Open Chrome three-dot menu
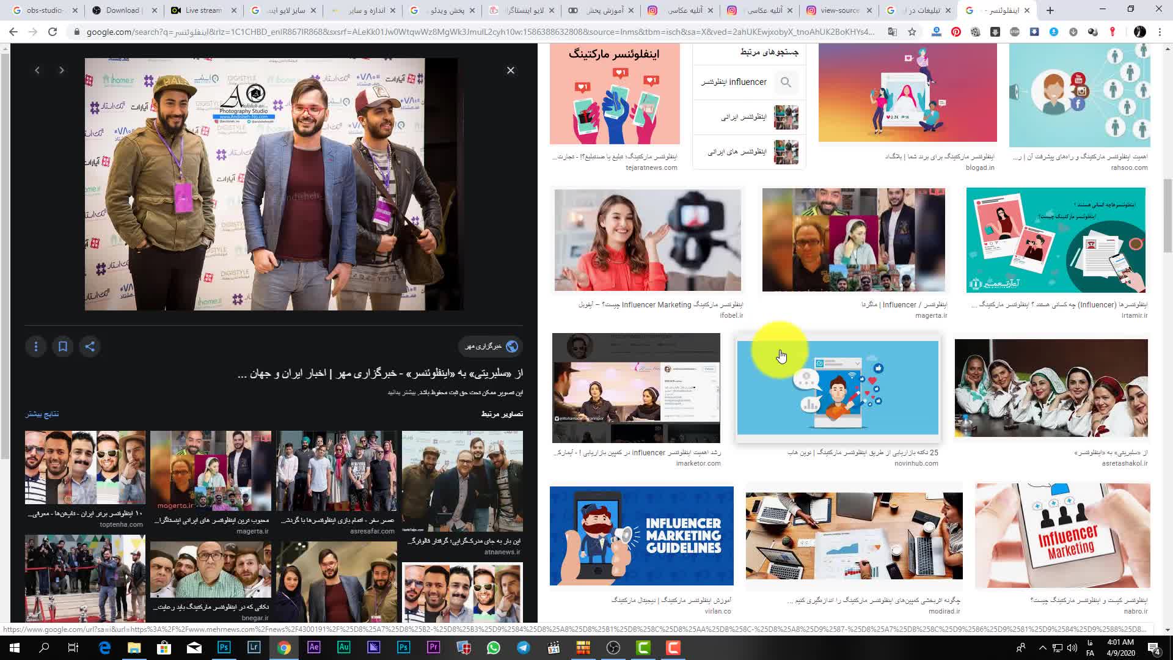Image resolution: width=1173 pixels, height=660 pixels. [x=1160, y=32]
